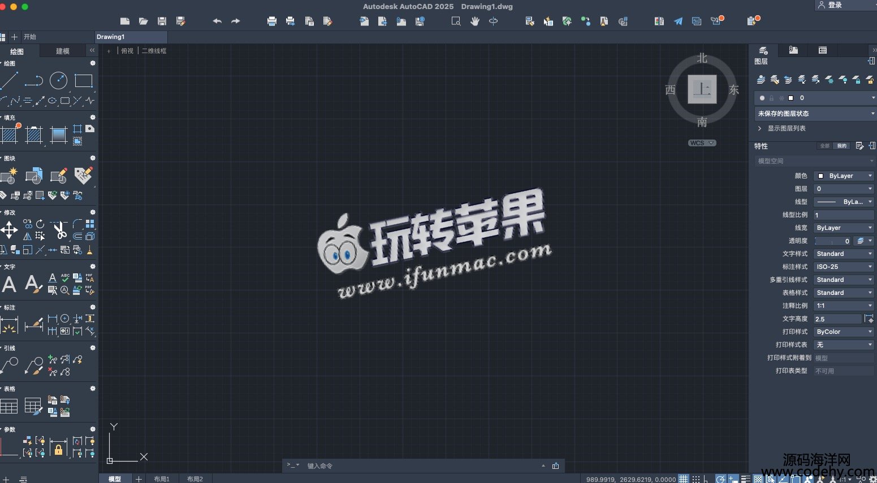Switch to the 模型 model tab
This screenshot has width=877, height=483.
115,478
